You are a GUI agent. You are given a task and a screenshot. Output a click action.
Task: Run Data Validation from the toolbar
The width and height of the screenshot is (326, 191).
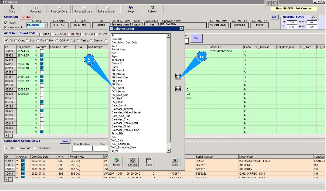(107, 9)
